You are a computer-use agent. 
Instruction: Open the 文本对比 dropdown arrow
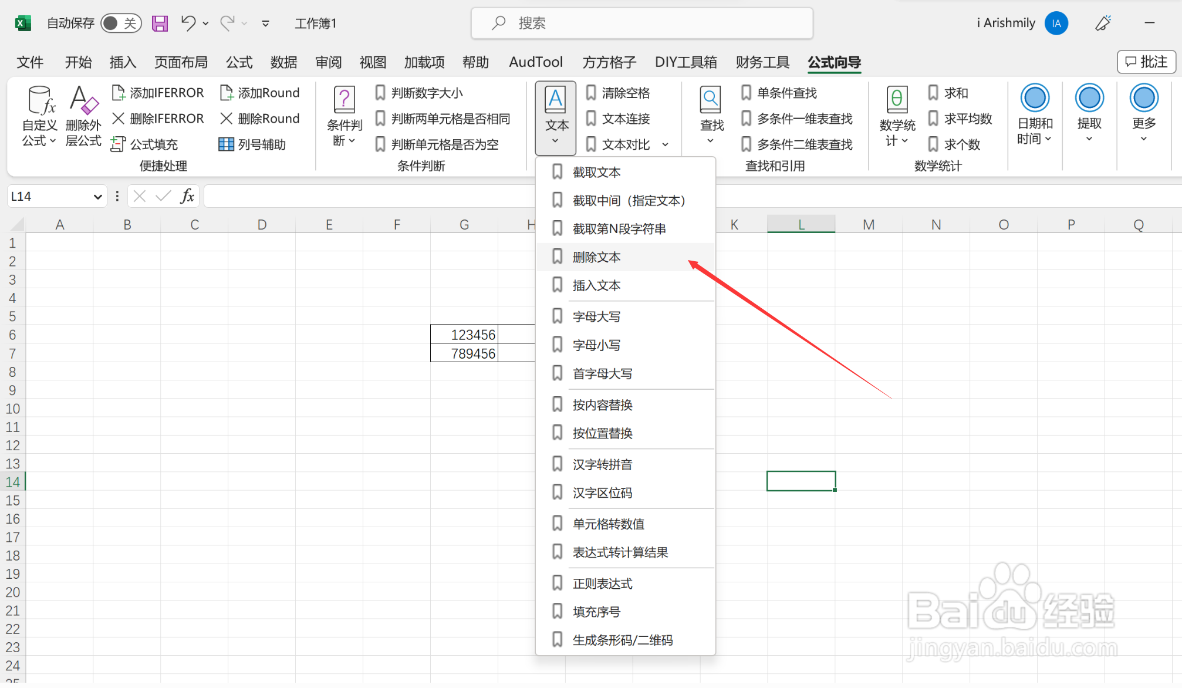tap(665, 144)
